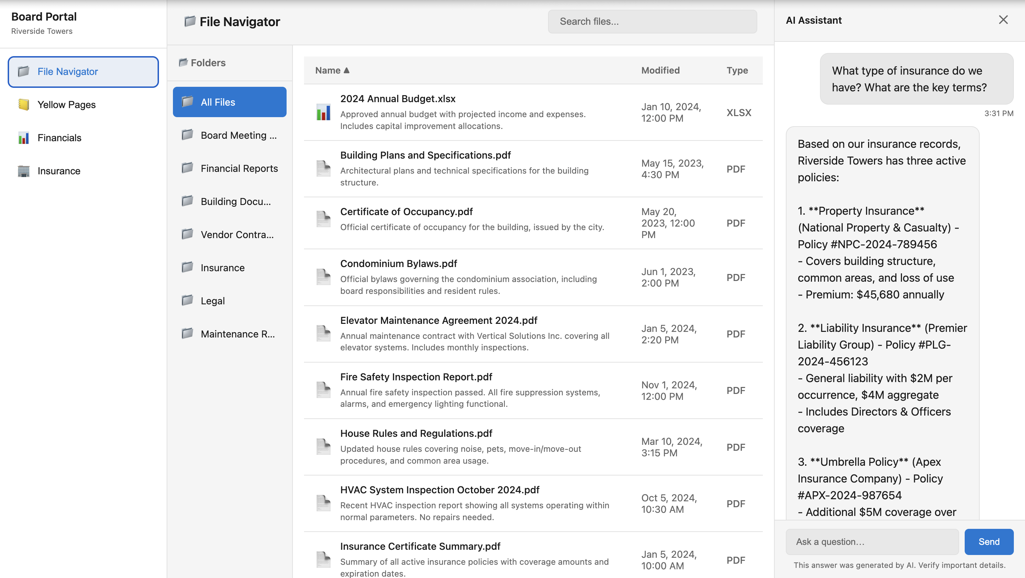
Task: Click the HVAC System Inspection file icon
Action: coord(323,503)
